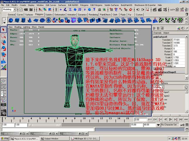Viewport: 189px width, 141px height.
Task: Click the Rotate tool in toolbox
Action: 4,48
